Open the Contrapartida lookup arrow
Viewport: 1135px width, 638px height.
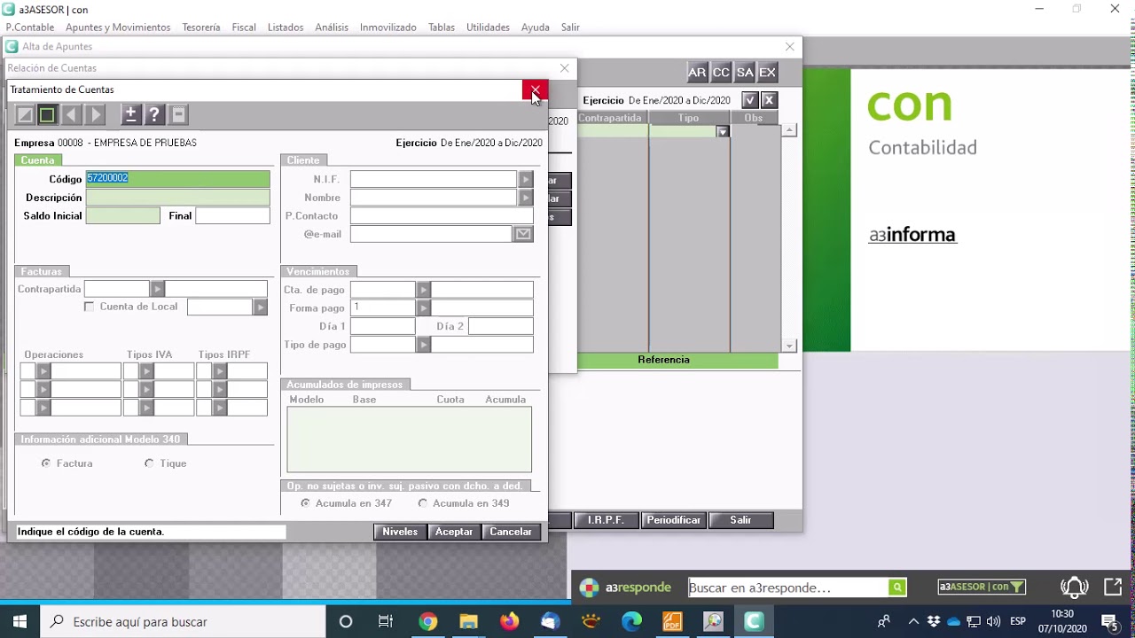[157, 289]
